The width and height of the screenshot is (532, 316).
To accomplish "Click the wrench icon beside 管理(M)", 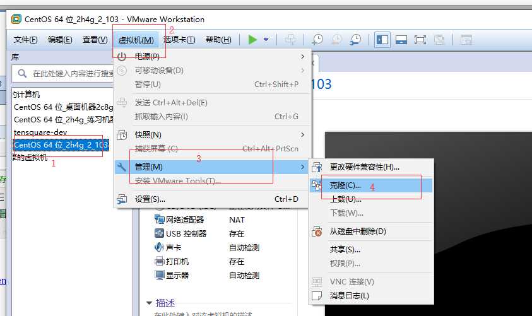I will [x=122, y=167].
